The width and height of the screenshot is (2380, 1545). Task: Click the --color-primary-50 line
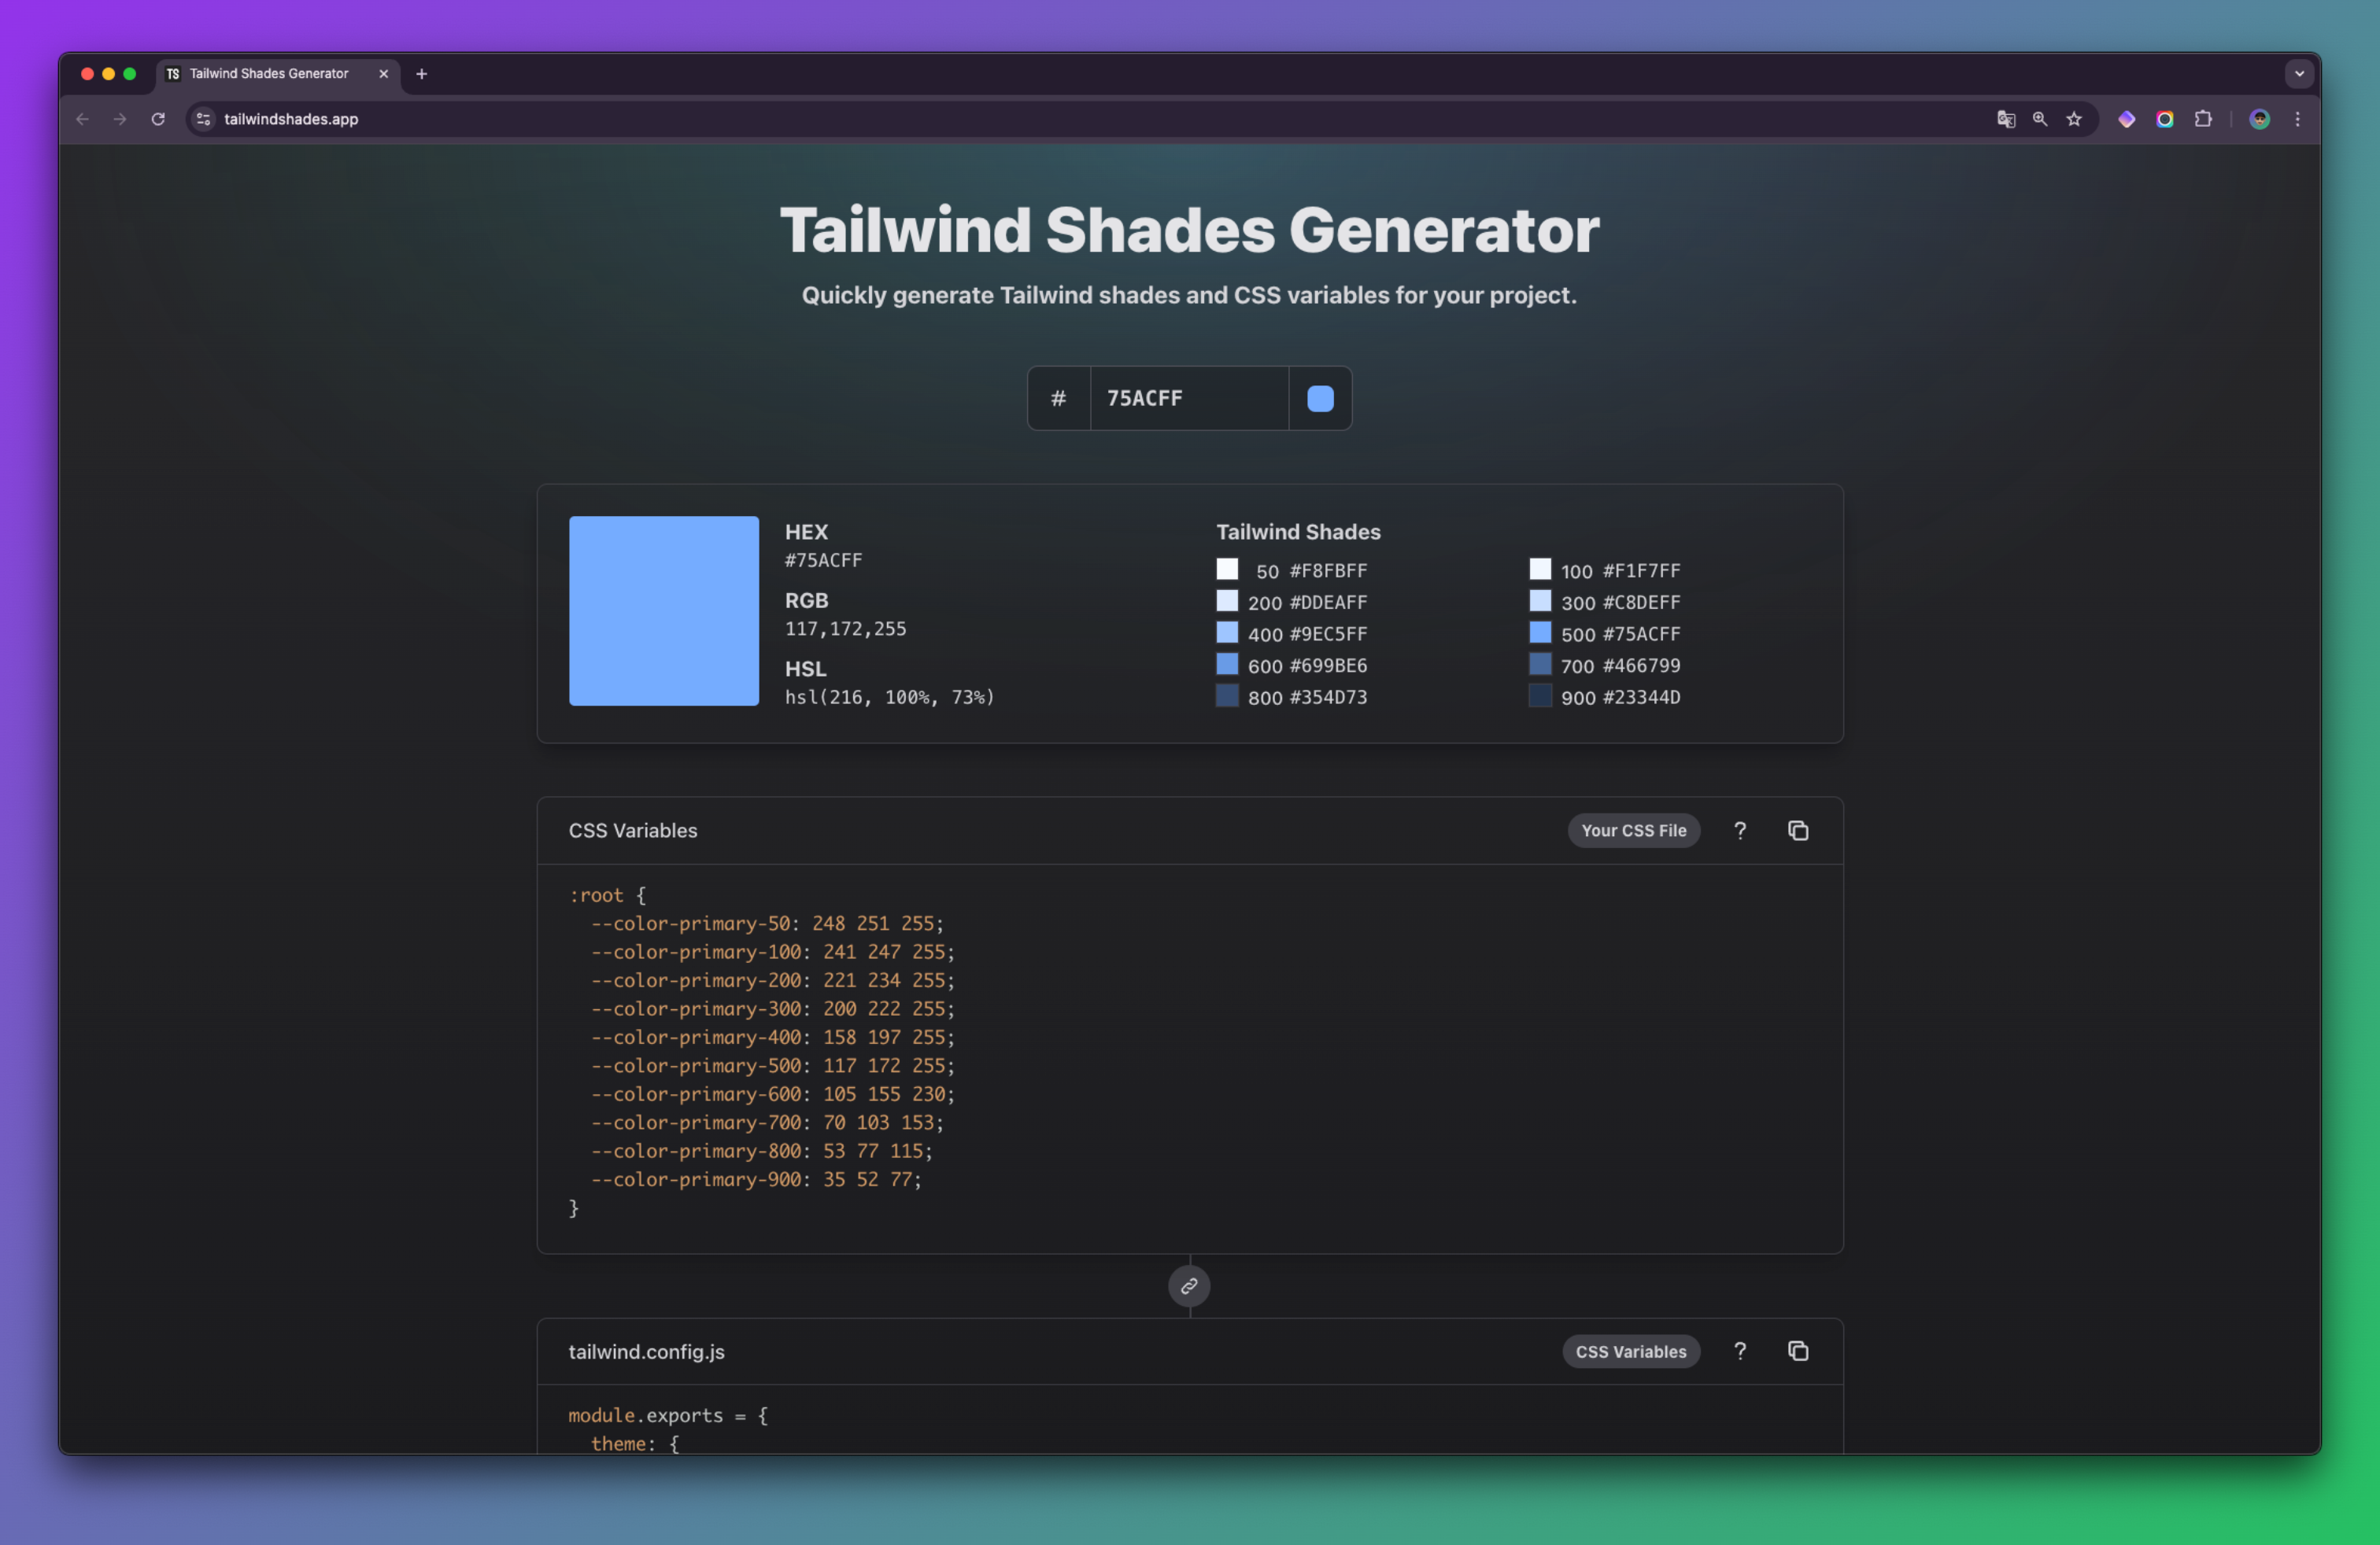pos(767,924)
